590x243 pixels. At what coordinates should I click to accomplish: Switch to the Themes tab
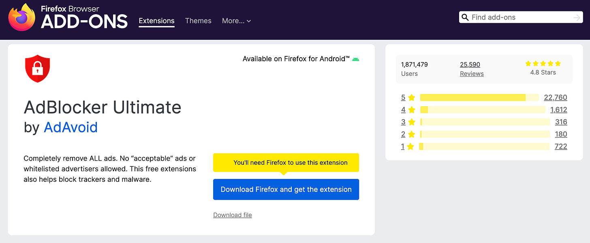pyautogui.click(x=198, y=21)
